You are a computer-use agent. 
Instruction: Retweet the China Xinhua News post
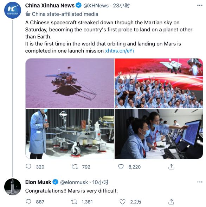coord(75,167)
